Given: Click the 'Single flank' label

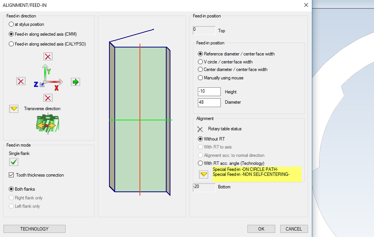Looking at the screenshot, I should 19,153.
